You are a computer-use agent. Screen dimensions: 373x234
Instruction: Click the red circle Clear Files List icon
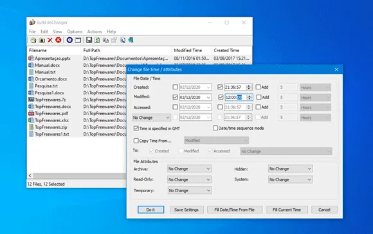[x=59, y=40]
